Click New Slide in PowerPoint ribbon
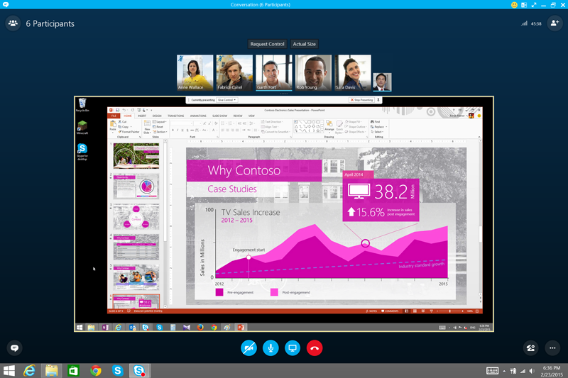 click(x=147, y=127)
